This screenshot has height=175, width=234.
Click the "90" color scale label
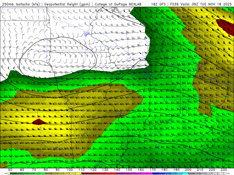(x=58, y=170)
